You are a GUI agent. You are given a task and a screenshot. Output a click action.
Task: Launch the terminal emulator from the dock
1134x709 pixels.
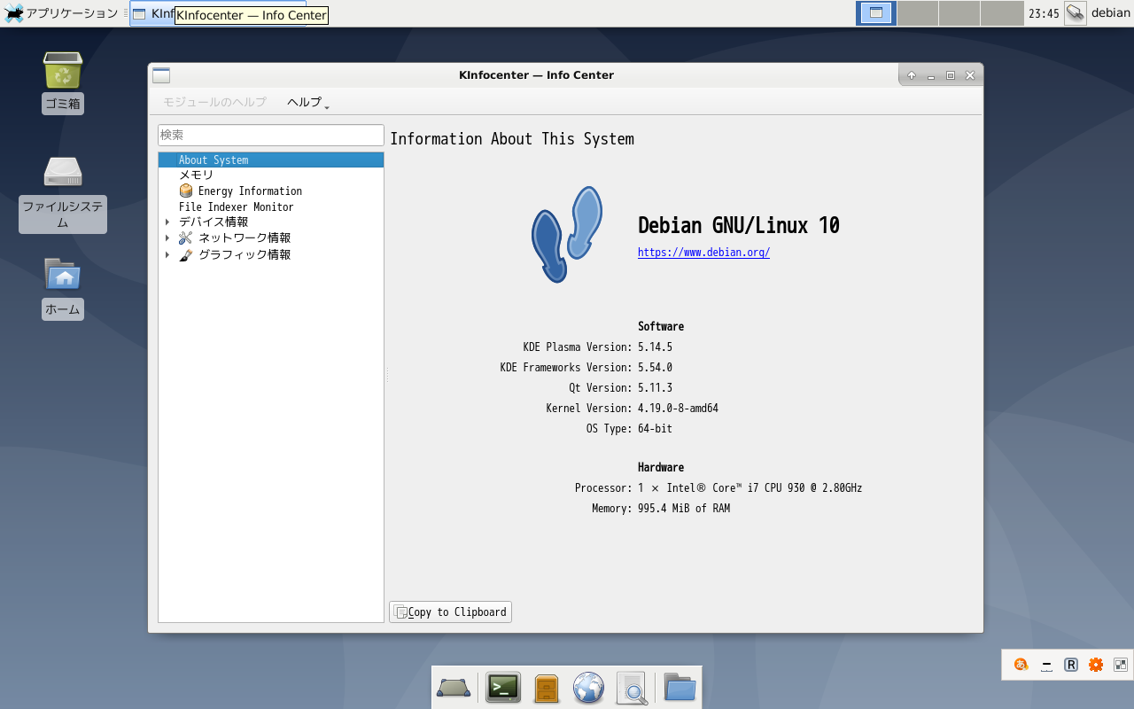pyautogui.click(x=503, y=688)
